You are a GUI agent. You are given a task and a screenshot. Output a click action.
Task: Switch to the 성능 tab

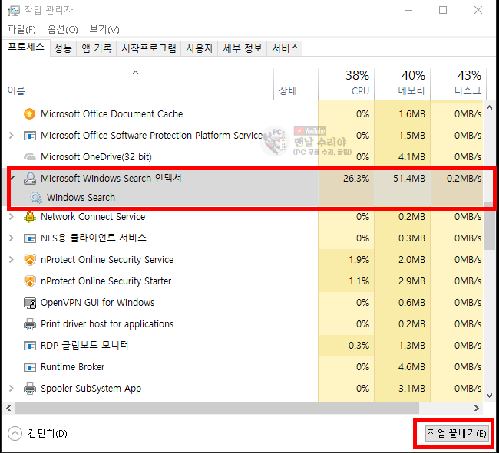(x=63, y=48)
